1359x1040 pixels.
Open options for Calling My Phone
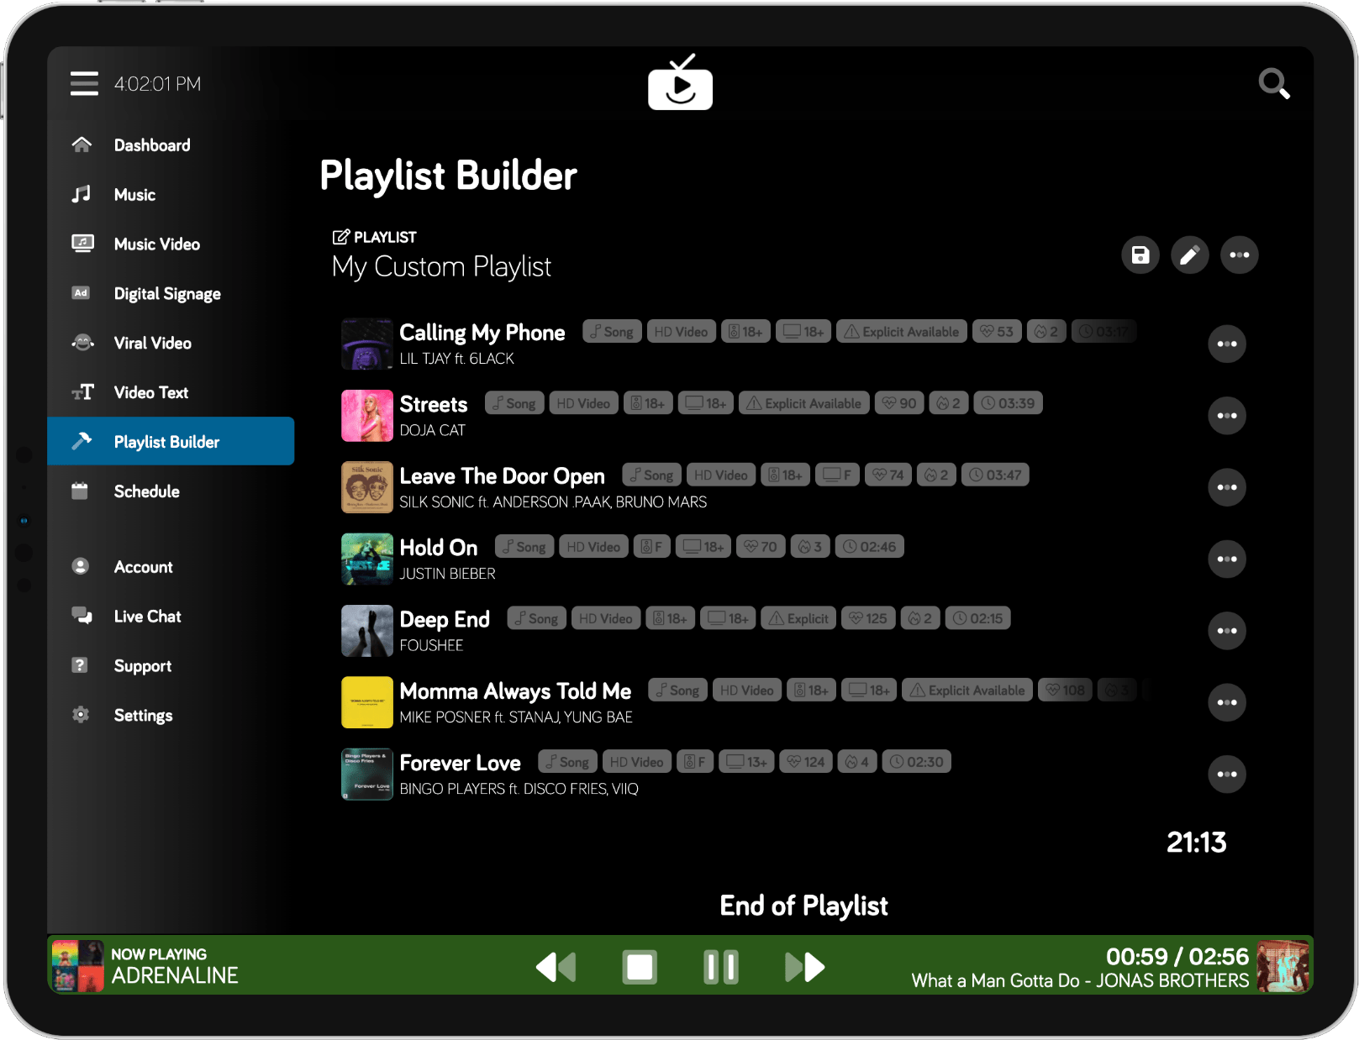1227,344
